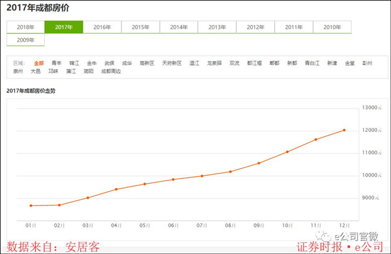This screenshot has width=391, height=254.
Task: Click the 9000元 axis label
Action: coord(371,197)
